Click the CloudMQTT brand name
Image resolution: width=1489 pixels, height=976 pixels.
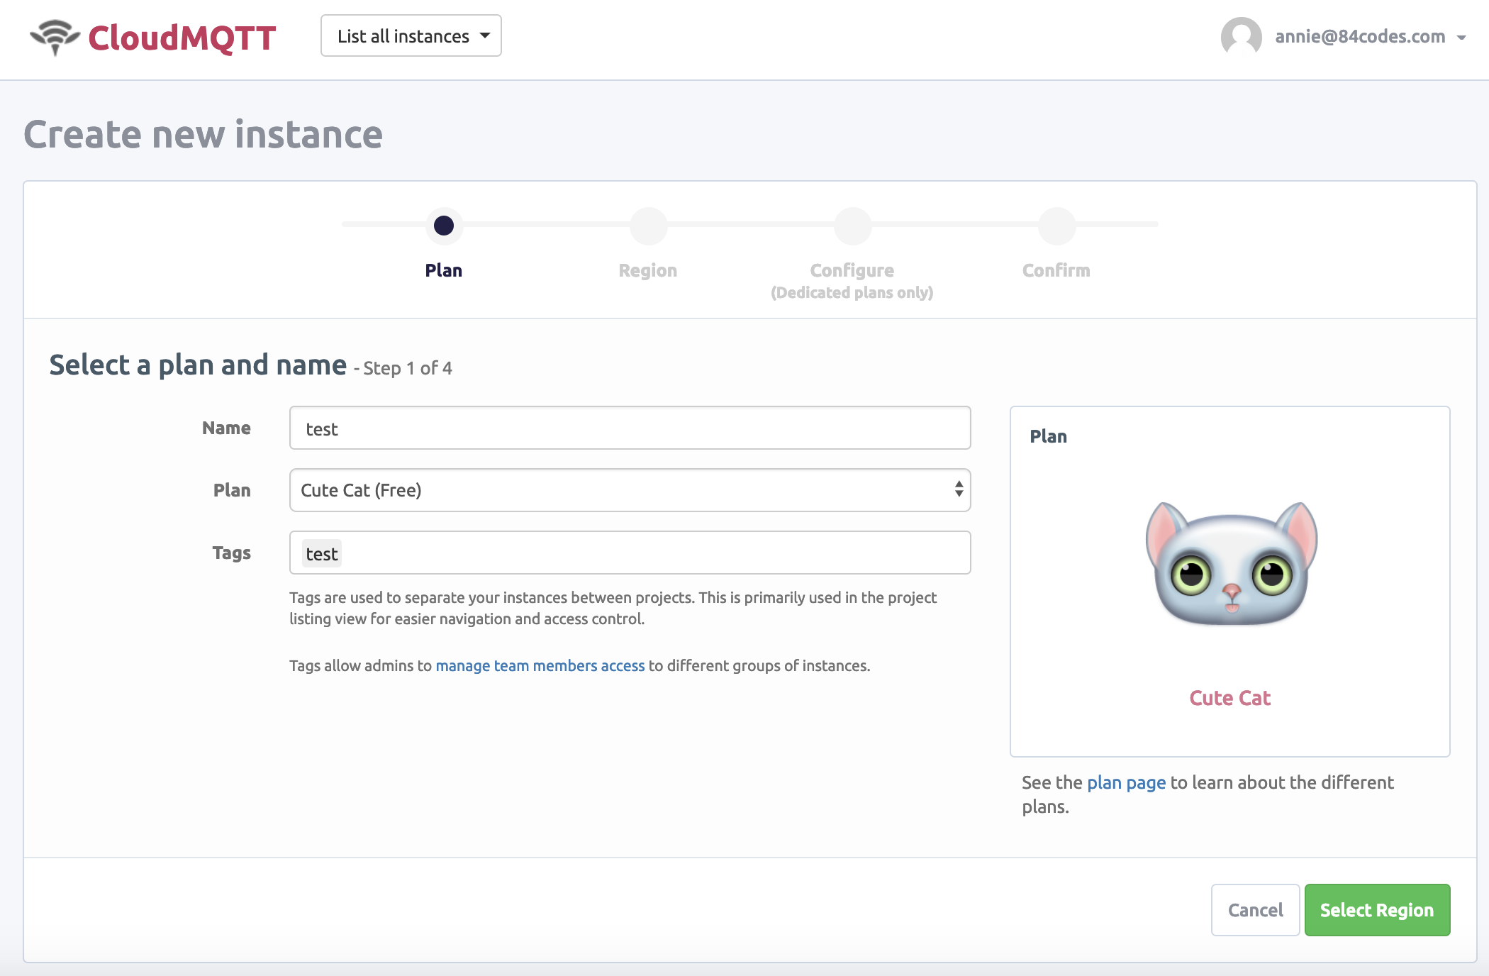(182, 38)
